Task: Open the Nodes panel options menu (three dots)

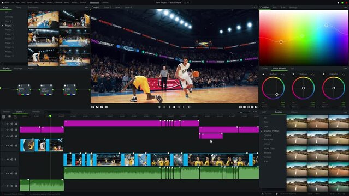Action: click(87, 69)
